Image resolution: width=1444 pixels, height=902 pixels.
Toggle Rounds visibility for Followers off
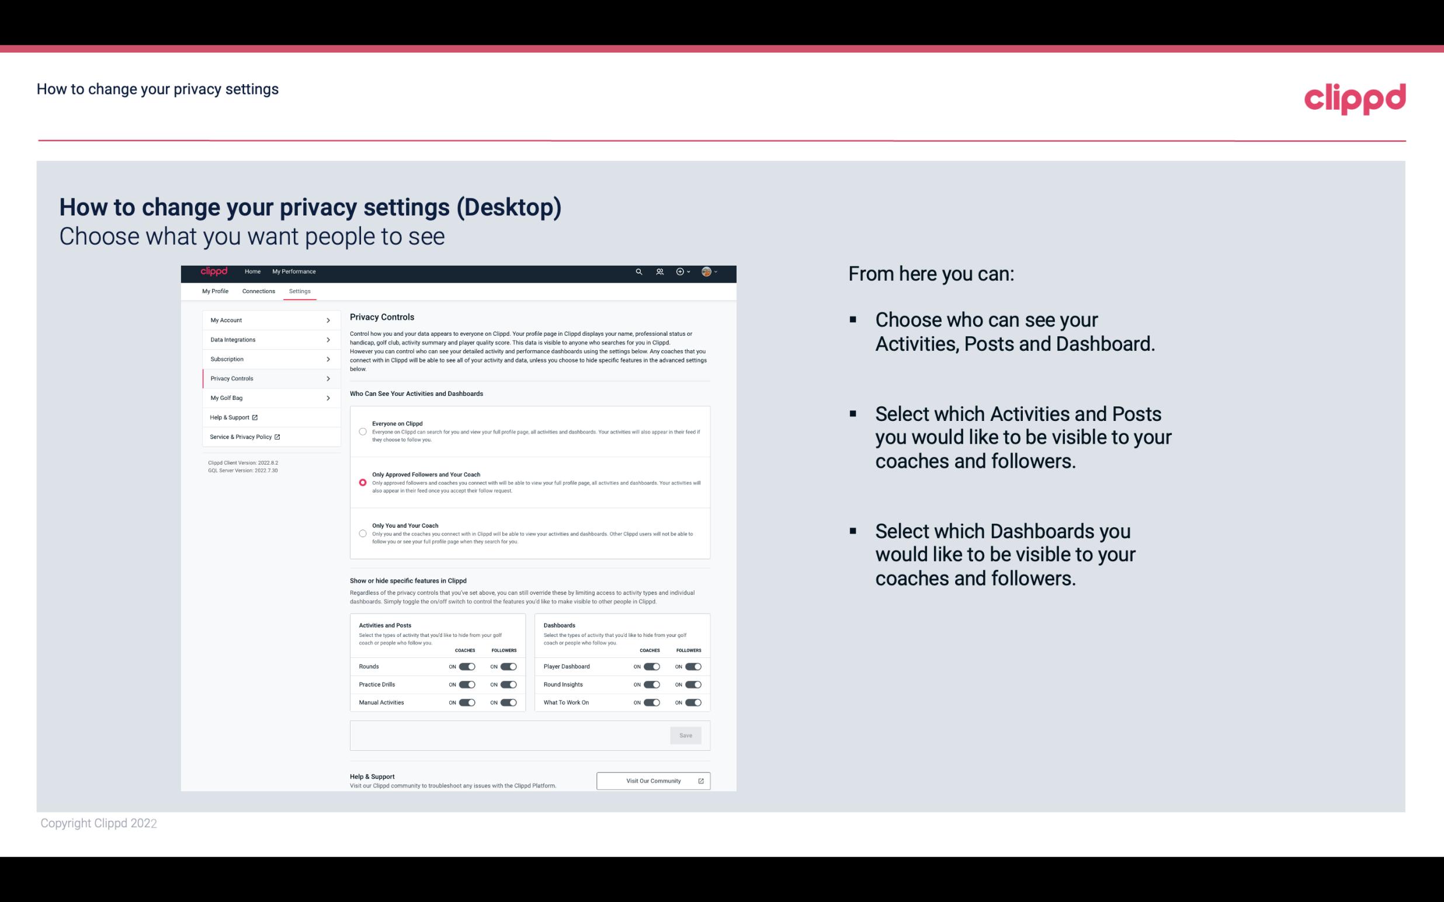click(x=508, y=666)
